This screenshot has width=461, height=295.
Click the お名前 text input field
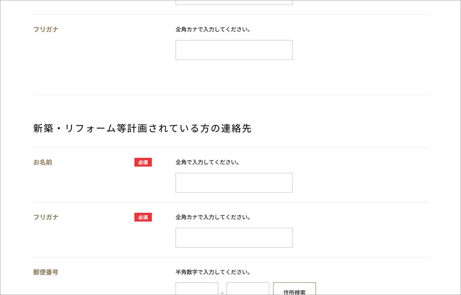[x=234, y=183]
